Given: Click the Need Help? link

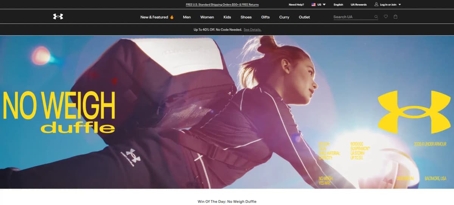Looking at the screenshot, I should 296,5.
